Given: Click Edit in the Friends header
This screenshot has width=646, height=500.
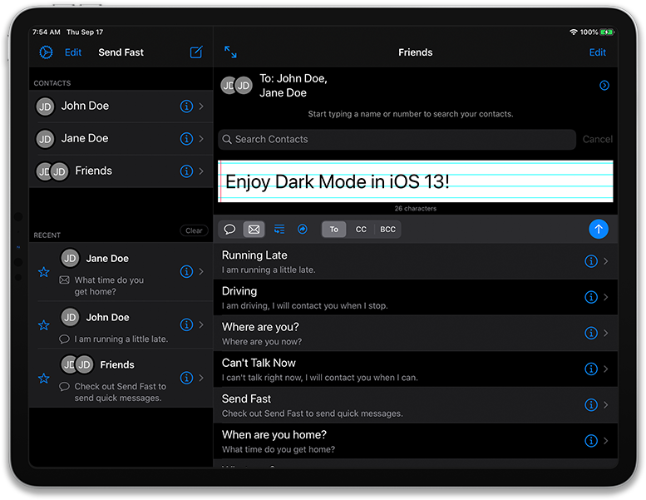Looking at the screenshot, I should [x=597, y=52].
